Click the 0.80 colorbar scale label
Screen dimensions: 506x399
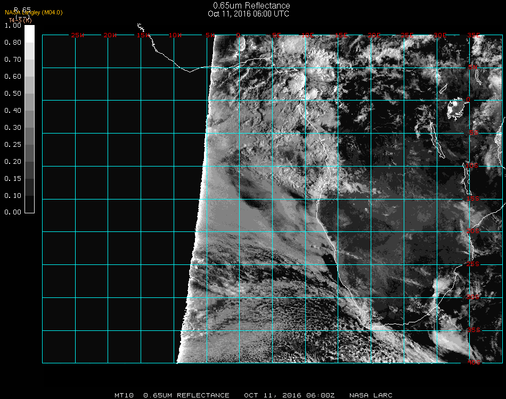pyautogui.click(x=13, y=43)
